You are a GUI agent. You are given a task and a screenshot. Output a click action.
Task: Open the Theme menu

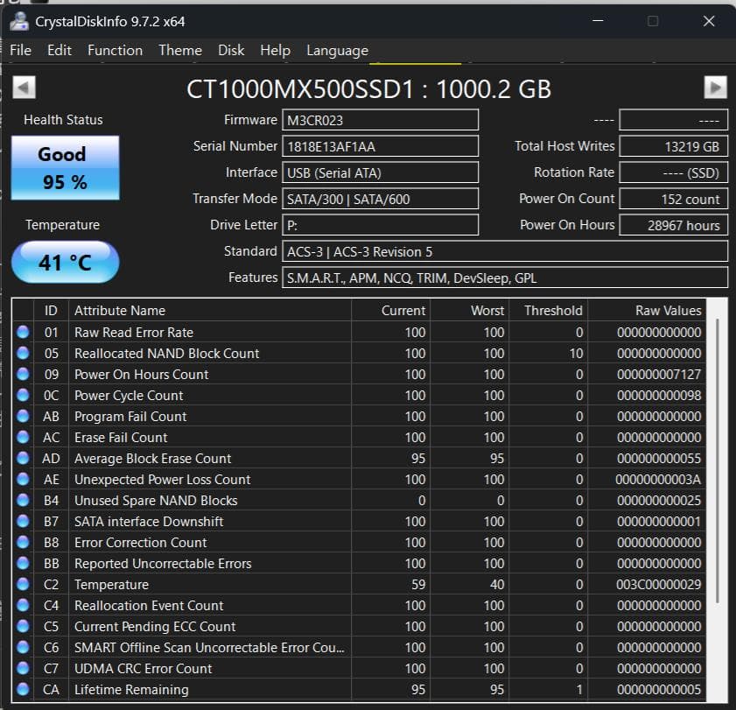click(179, 50)
